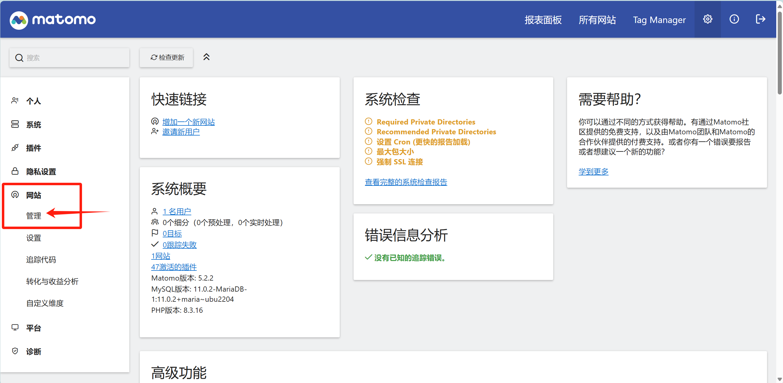Click the Matomo logo

click(53, 20)
